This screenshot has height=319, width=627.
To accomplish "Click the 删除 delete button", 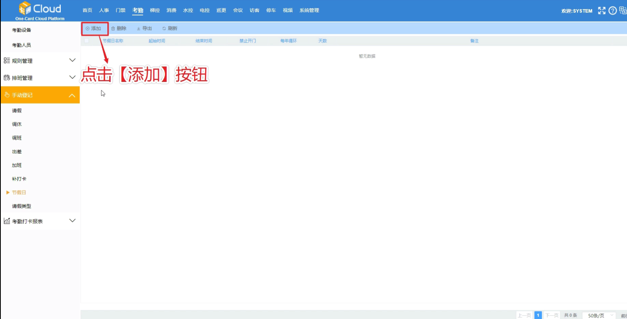I will point(119,28).
